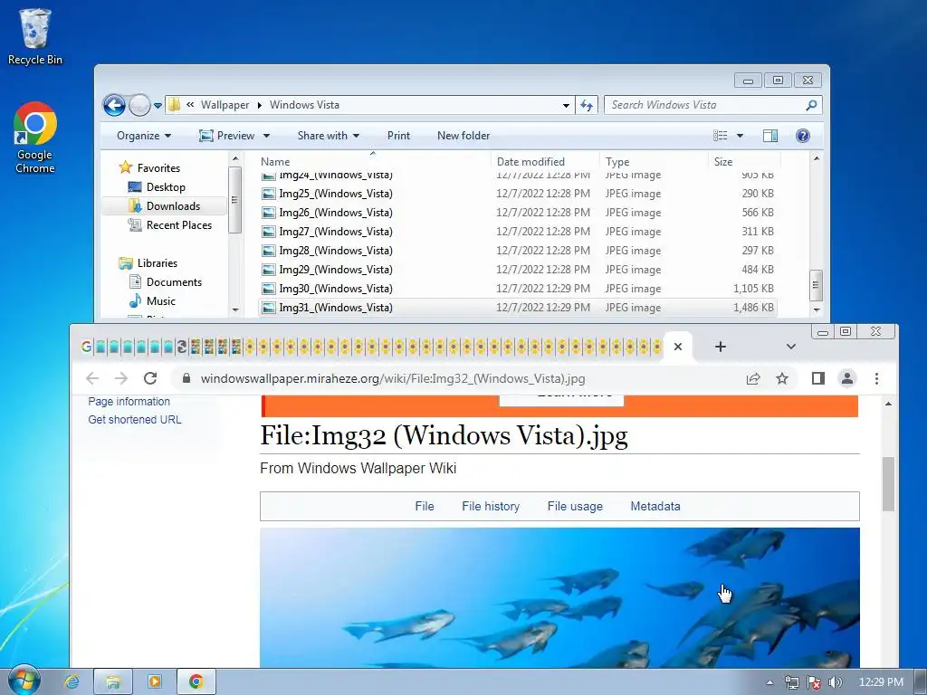Viewport: 927px width, 695px height.
Task: Open the Organize menu
Action: click(x=144, y=136)
